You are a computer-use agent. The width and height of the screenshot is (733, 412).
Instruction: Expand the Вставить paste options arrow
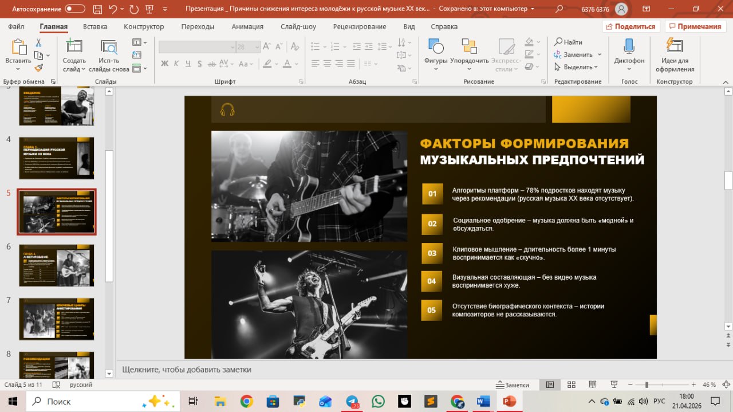18,69
